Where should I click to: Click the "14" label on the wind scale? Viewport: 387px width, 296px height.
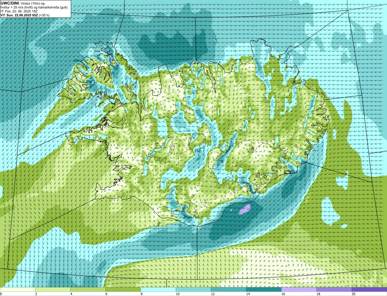click(248, 294)
